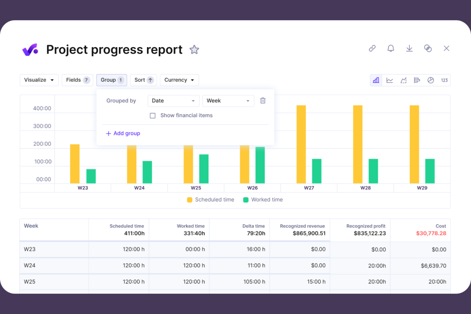Copy the report link via chain icon
Image resolution: width=471 pixels, height=314 pixels.
point(372,48)
